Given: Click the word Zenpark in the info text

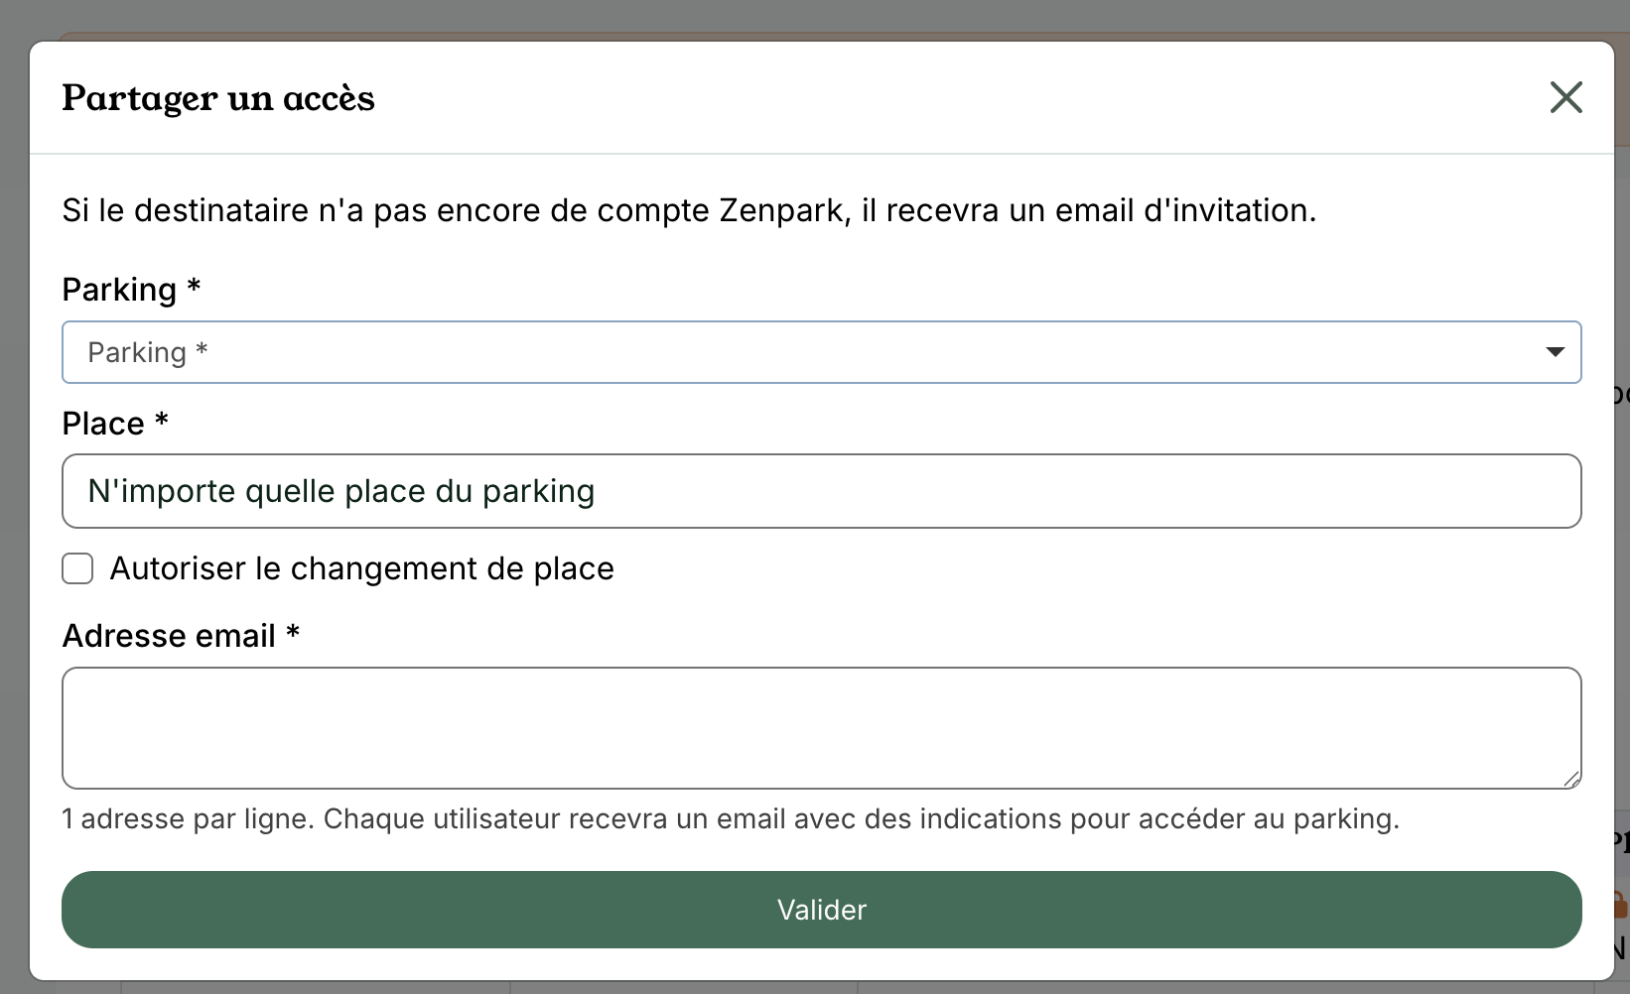Looking at the screenshot, I should click(x=784, y=210).
